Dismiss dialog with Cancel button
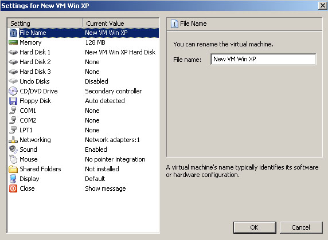 (301, 227)
